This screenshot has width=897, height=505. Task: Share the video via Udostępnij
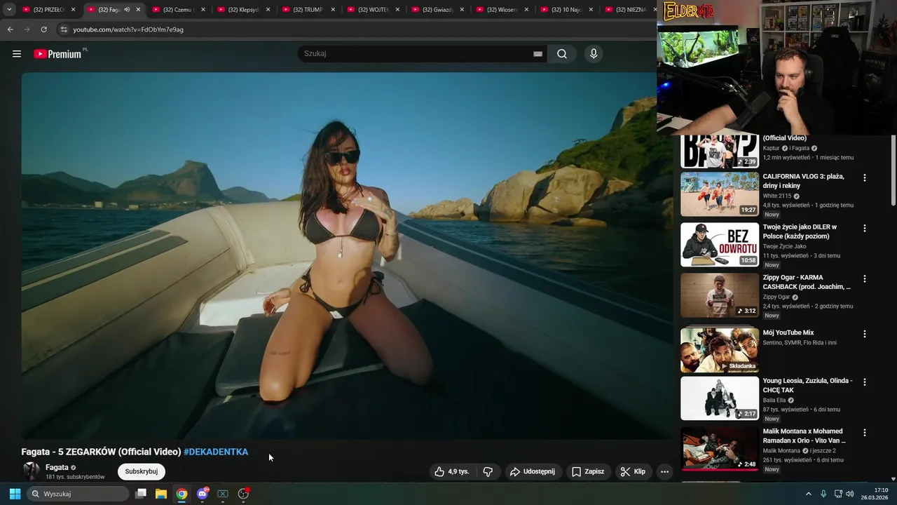click(533, 471)
